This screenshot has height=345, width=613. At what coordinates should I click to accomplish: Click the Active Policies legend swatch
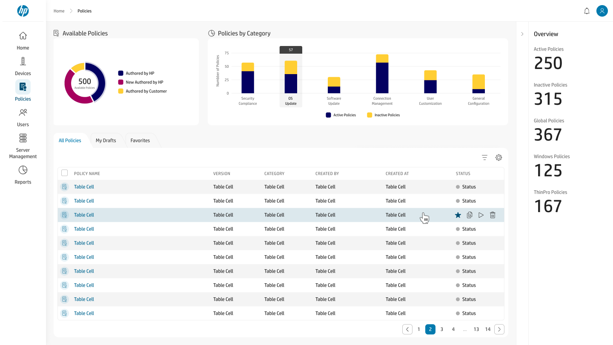click(328, 115)
